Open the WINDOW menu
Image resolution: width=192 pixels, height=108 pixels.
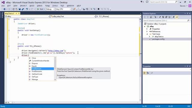[70, 6]
